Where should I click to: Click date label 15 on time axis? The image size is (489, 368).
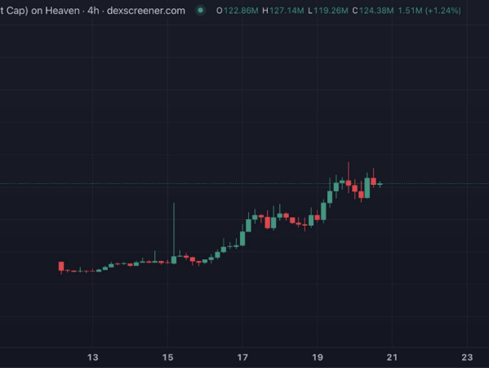click(168, 357)
